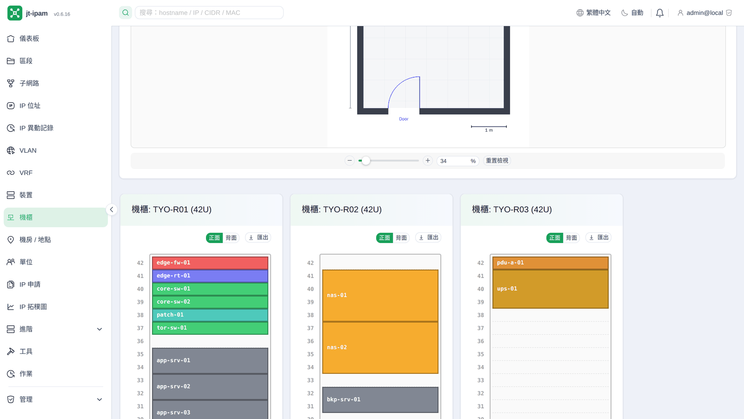This screenshot has height=419, width=744.
Task: Go to the 子網路 page
Action: (56, 83)
